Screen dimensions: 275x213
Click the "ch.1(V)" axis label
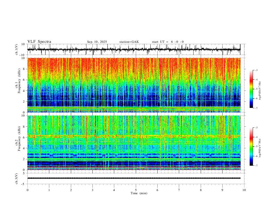(17, 49)
